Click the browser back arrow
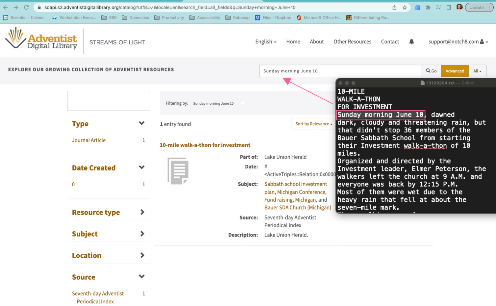 pyautogui.click(x=5, y=7)
